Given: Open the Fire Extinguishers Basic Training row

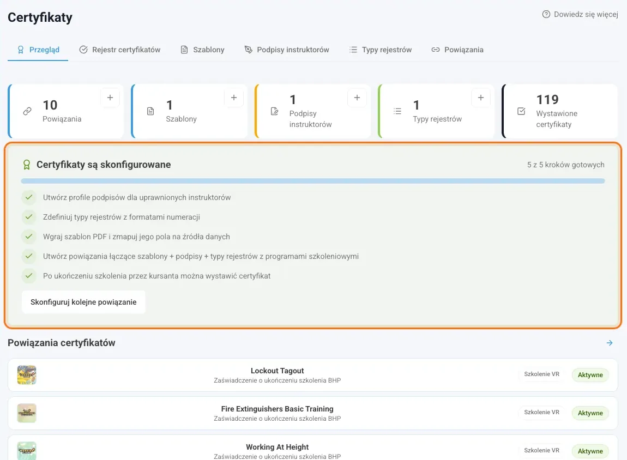Looking at the screenshot, I should [313, 413].
